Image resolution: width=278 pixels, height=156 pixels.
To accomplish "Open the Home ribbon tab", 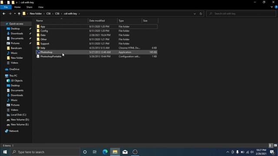I will click(x=17, y=7).
